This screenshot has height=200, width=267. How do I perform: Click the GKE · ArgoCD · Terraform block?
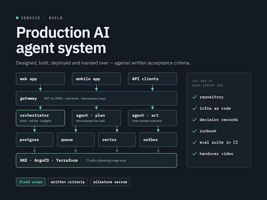click(96, 160)
